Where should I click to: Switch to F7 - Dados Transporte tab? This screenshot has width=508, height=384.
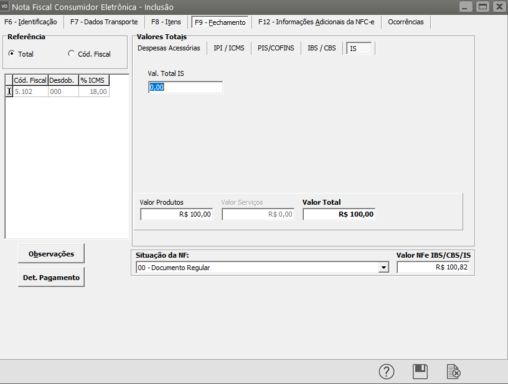(104, 22)
